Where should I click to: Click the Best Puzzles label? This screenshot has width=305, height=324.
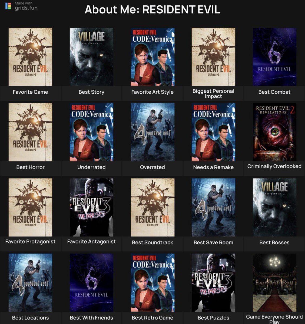coord(213,318)
